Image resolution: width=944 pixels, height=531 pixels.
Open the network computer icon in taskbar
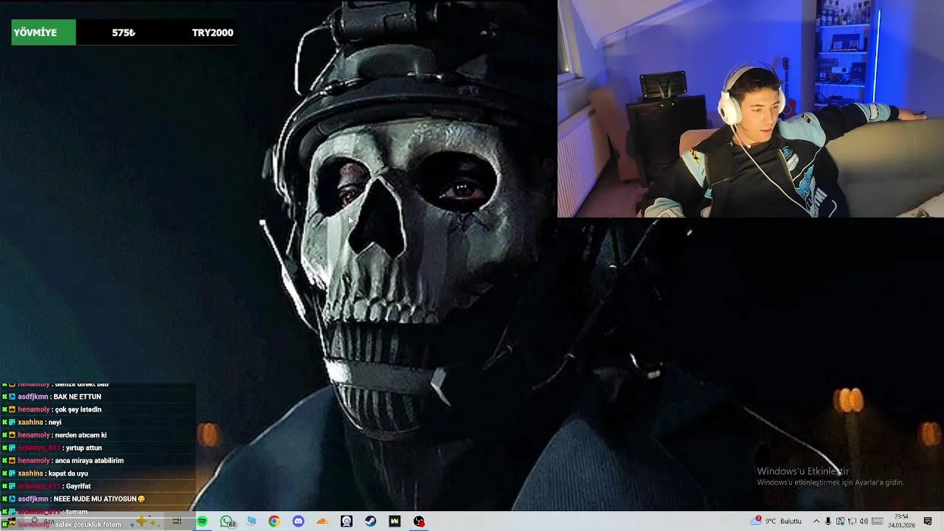point(251,521)
